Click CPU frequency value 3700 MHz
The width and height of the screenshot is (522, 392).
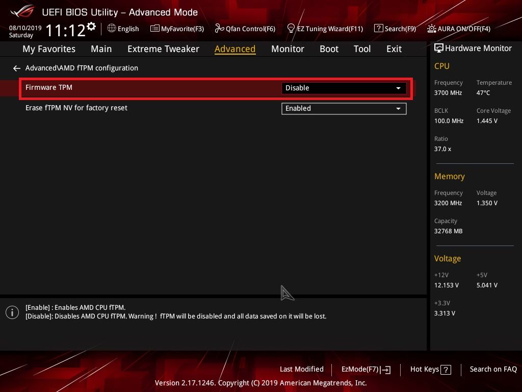448,93
